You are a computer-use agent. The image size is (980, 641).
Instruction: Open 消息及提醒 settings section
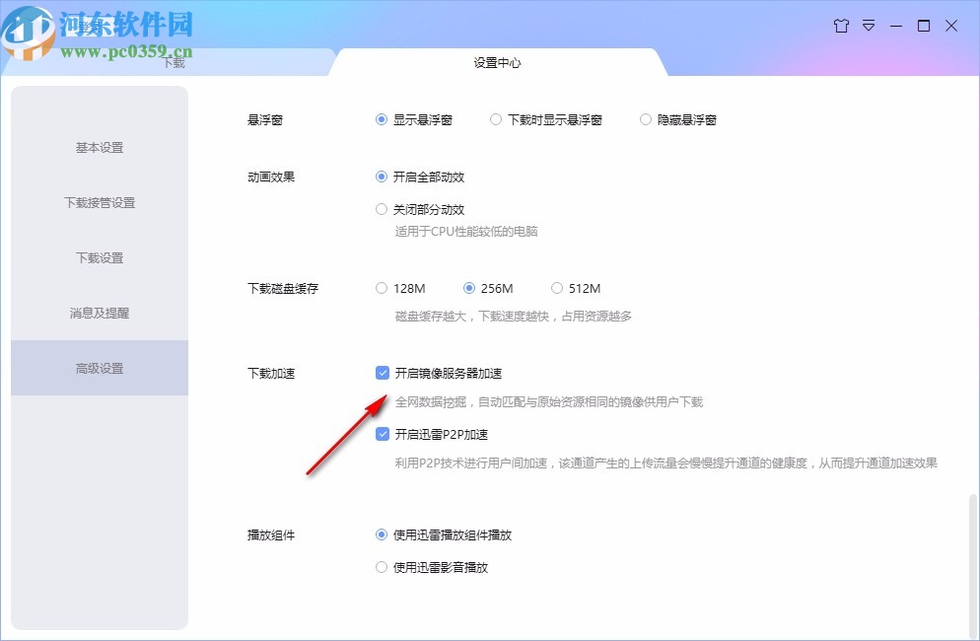click(99, 313)
